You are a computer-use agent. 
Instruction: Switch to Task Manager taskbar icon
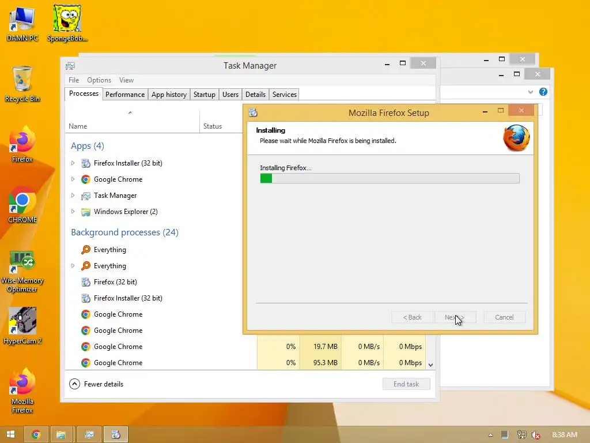(89, 434)
